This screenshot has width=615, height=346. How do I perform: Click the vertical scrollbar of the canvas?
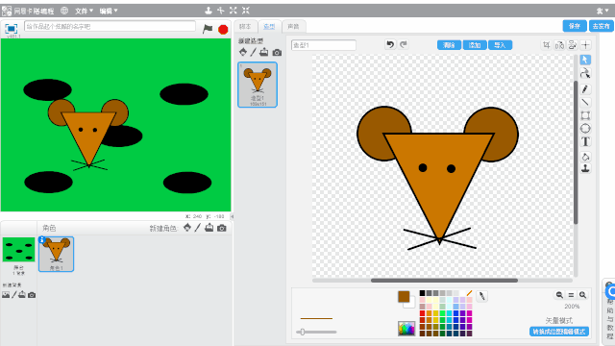pyautogui.click(x=576, y=152)
